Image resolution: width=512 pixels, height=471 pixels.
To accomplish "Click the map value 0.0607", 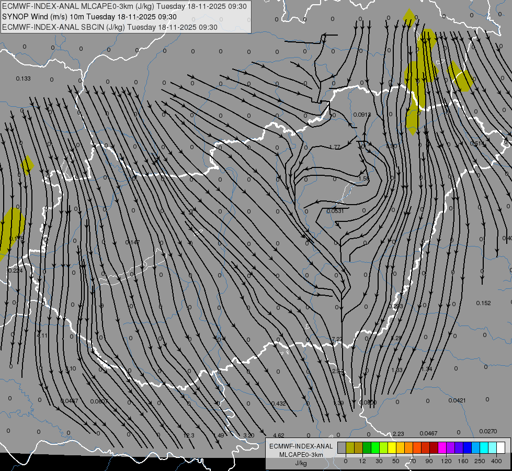I will pos(99,401).
